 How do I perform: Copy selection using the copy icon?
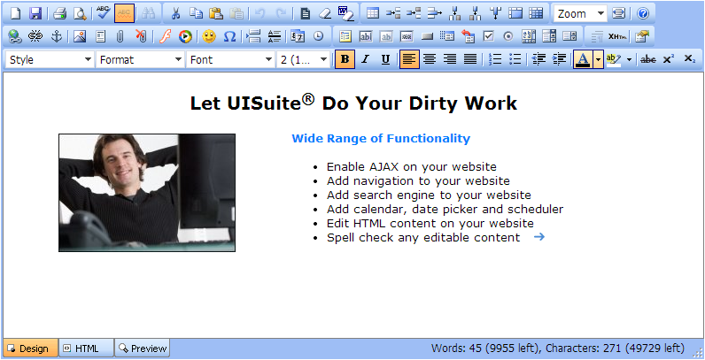196,13
